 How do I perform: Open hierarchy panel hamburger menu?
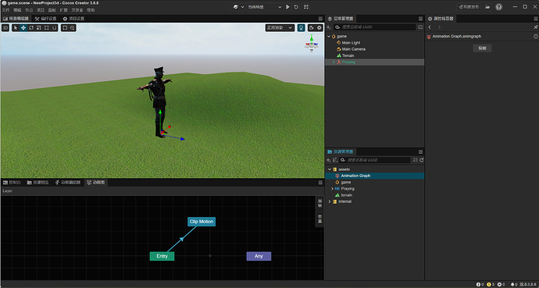[420, 19]
